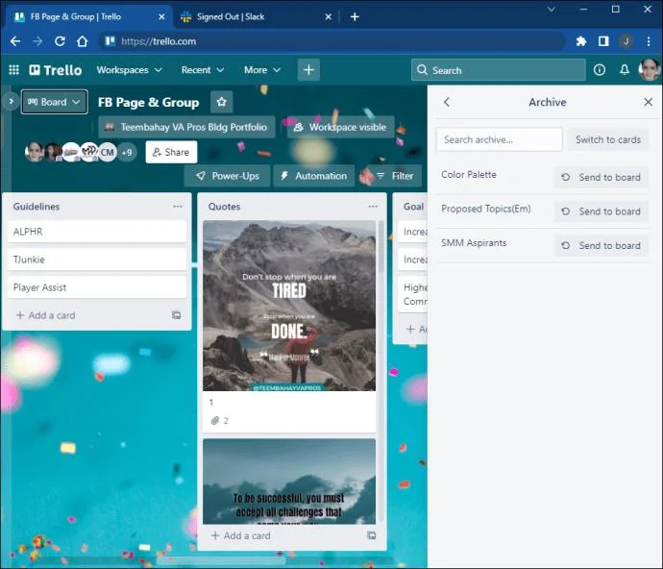Open the Recent dropdown
This screenshot has height=569, width=663.
click(x=203, y=70)
